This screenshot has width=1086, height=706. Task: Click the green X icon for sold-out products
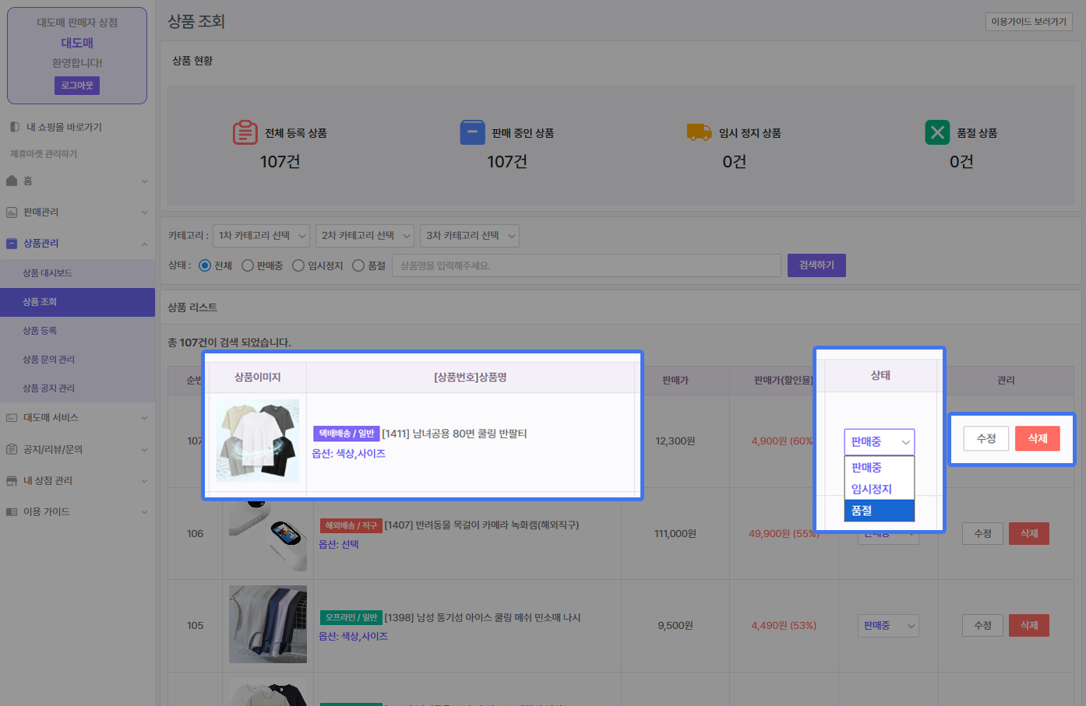(937, 132)
